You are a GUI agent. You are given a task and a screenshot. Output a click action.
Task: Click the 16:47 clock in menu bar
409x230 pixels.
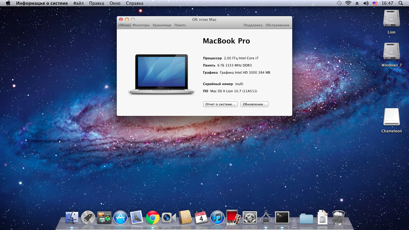click(387, 3)
